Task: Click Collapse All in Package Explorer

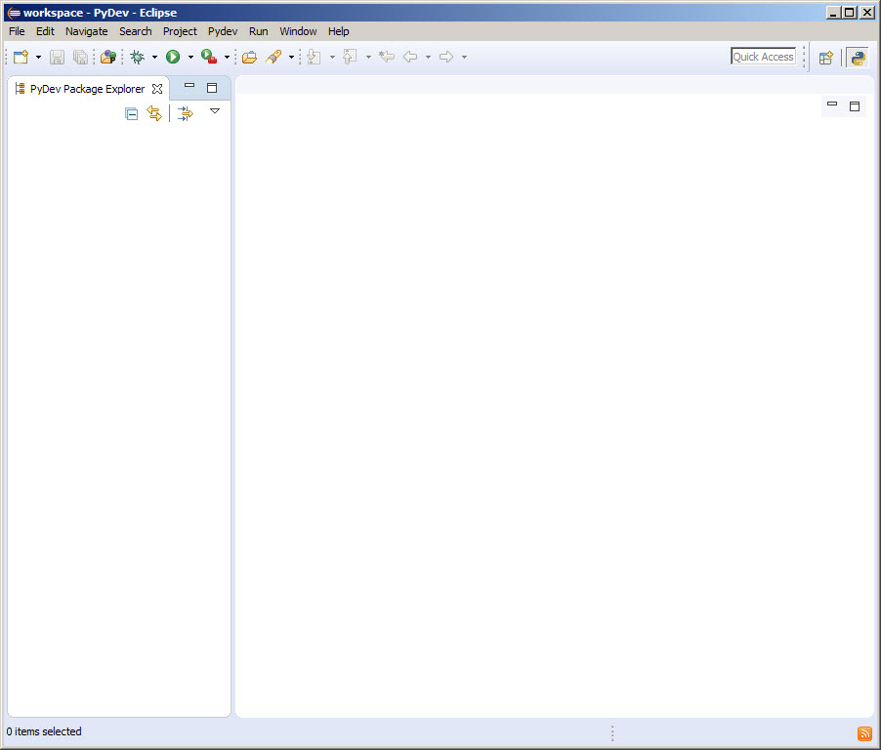Action: [132, 114]
